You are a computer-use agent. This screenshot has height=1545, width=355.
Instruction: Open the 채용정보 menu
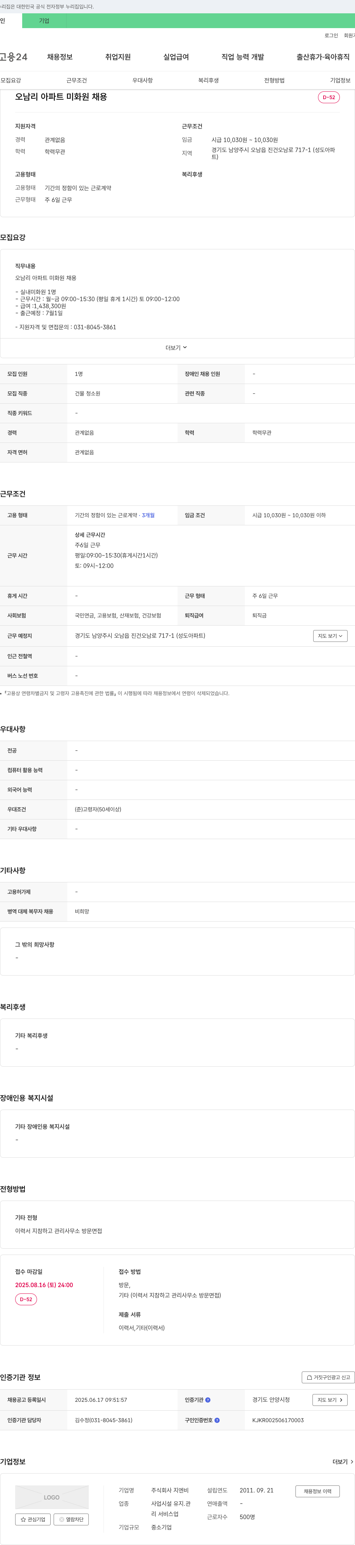pos(60,57)
